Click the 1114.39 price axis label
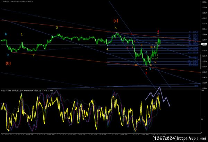208x142 pixels. [x=205, y=77]
